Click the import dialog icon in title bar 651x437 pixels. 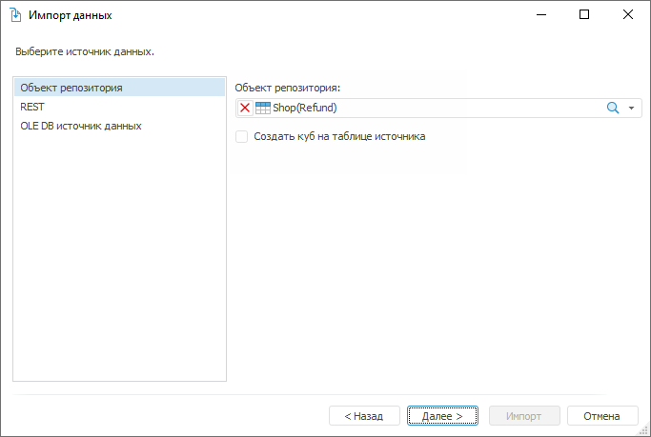coord(15,15)
